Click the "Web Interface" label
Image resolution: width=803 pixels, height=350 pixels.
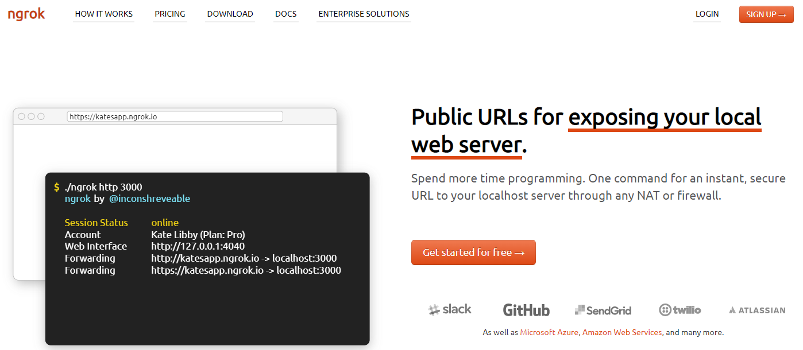click(x=96, y=246)
